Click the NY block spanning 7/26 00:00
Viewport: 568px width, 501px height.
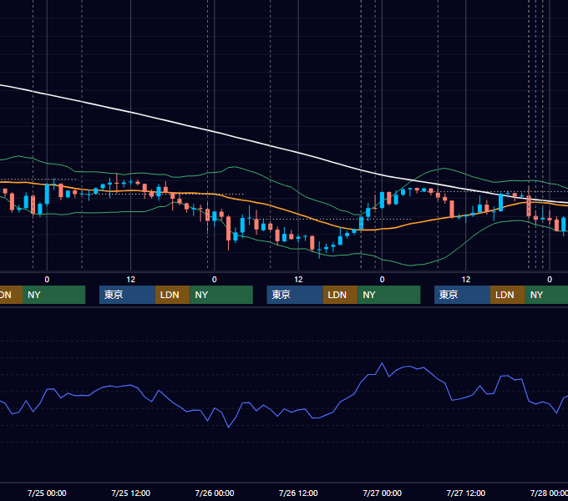coord(221,295)
